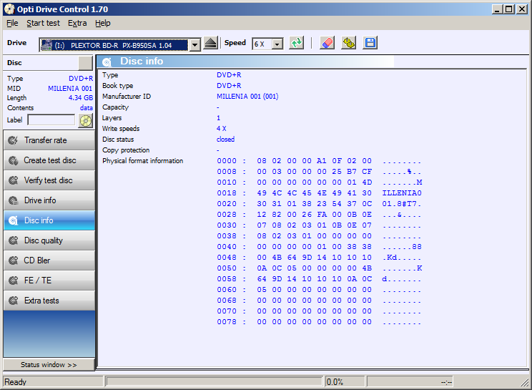Open the File menu

12,23
